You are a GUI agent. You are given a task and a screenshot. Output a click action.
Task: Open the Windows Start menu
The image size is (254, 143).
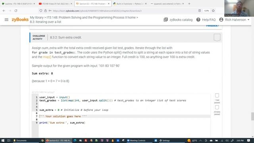tap(3, 140)
